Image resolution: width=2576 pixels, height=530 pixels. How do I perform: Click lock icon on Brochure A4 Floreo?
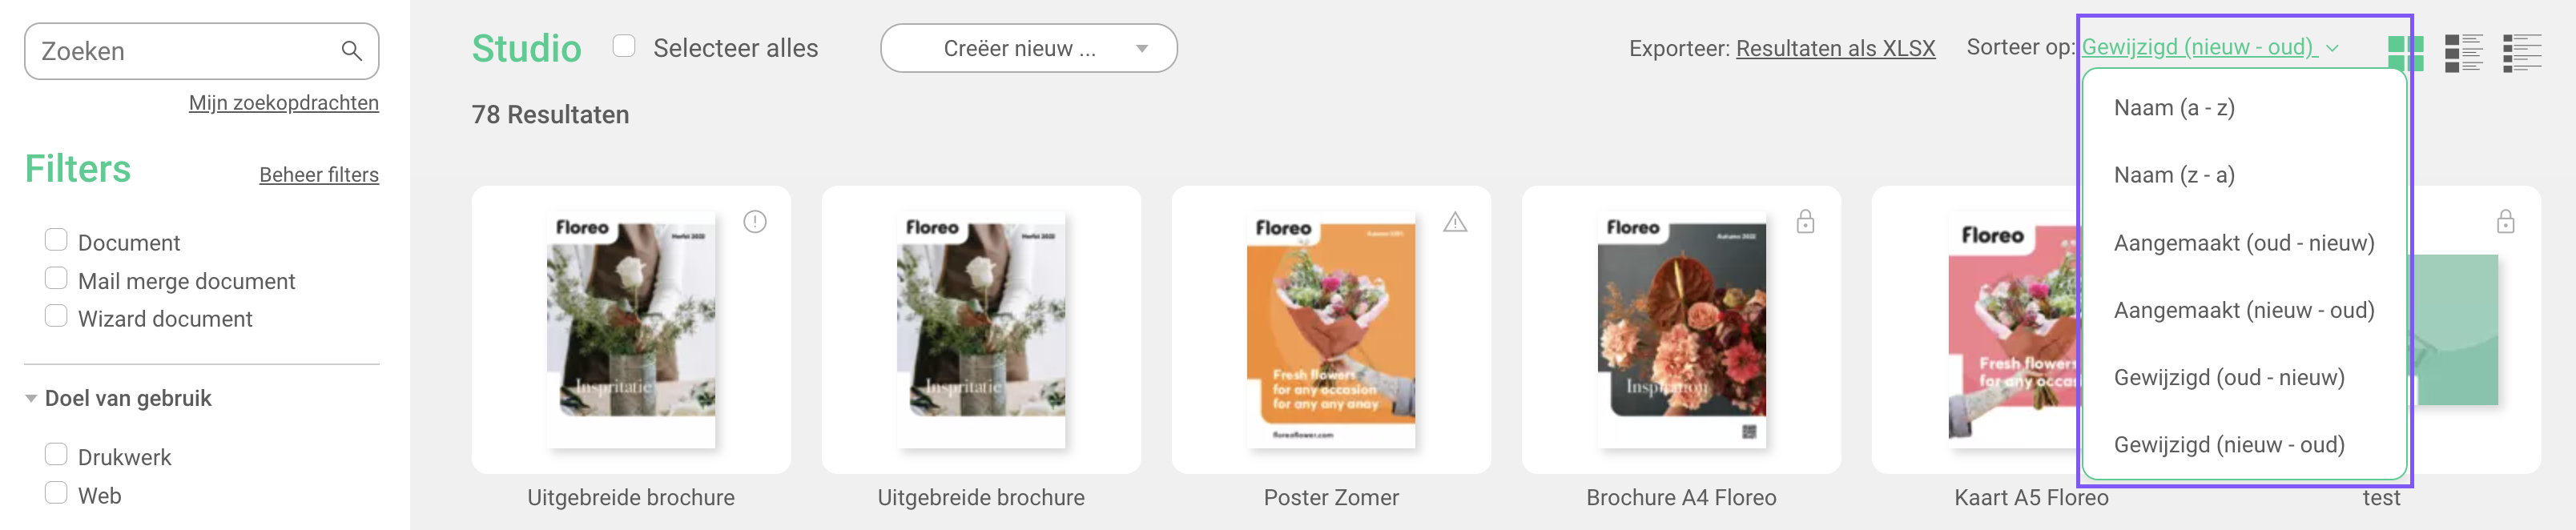click(1805, 222)
